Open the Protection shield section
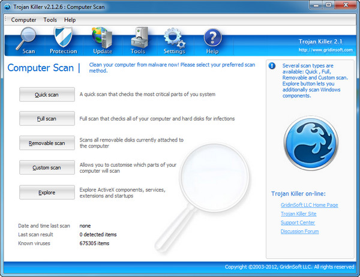 coord(64,41)
